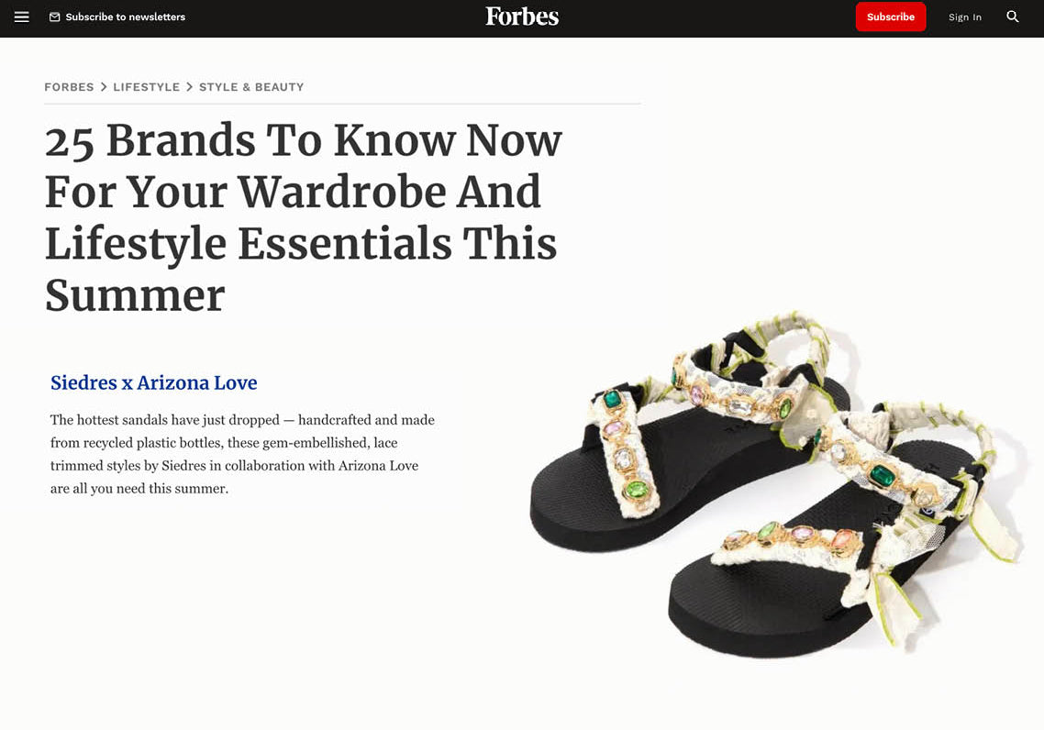The height and width of the screenshot is (730, 1044).
Task: Go to LIFESTYLE breadcrumb section
Action: tap(147, 87)
